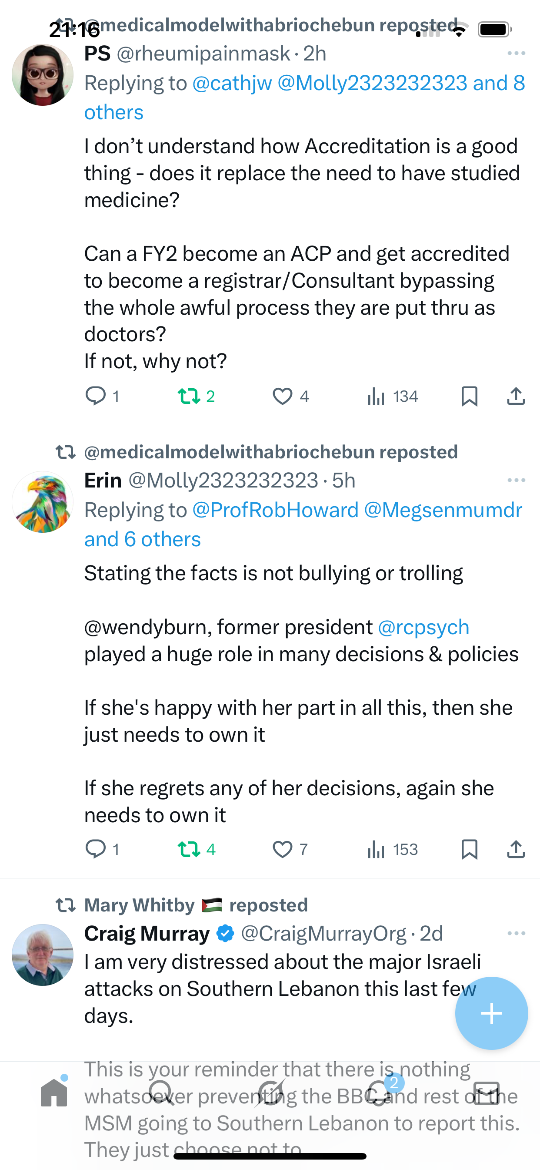Go to Home tab
Image resolution: width=540 pixels, height=1170 pixels.
(54, 1093)
